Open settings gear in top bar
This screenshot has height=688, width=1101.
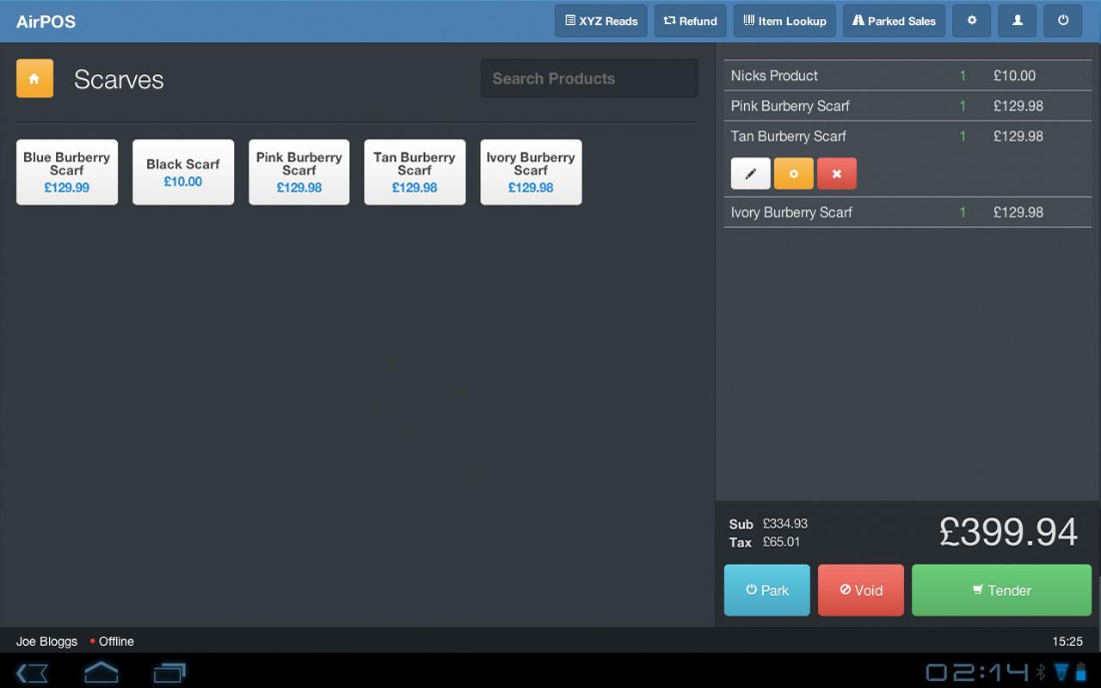(972, 21)
